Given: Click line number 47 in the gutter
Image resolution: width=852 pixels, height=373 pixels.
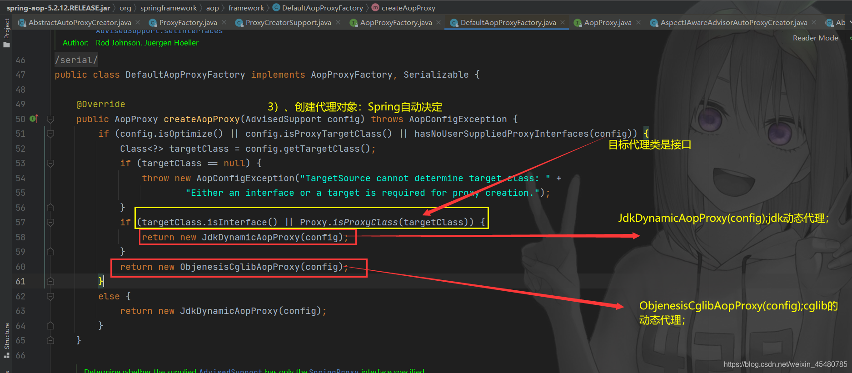Looking at the screenshot, I should pos(20,75).
